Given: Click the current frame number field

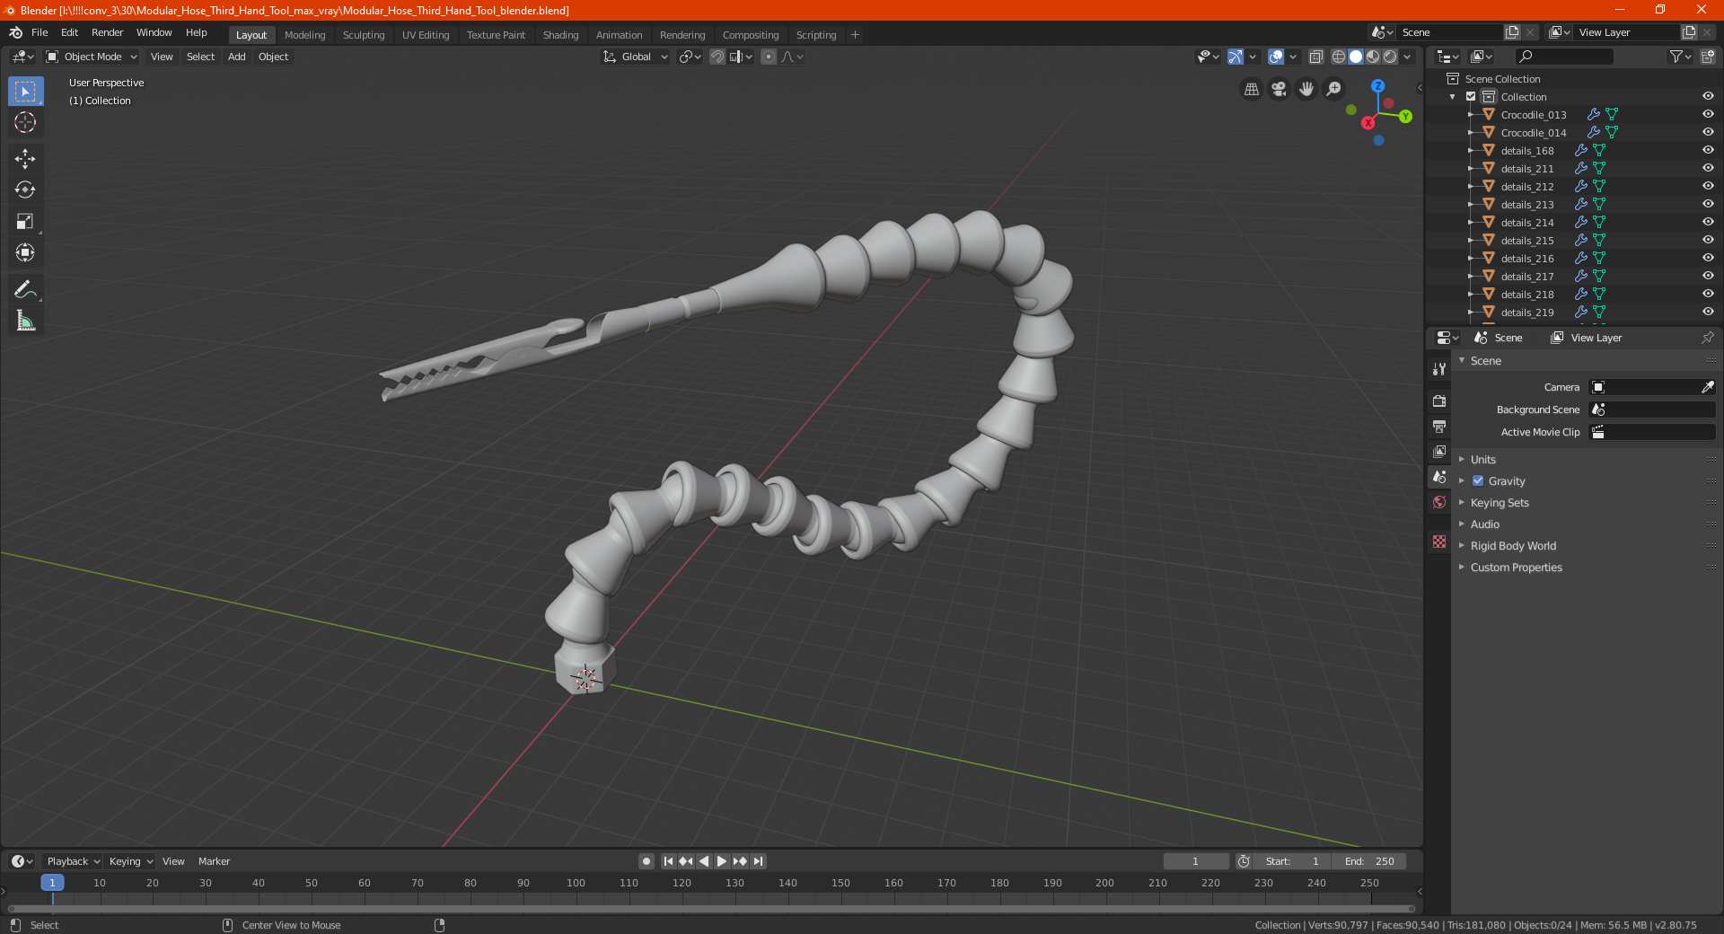Looking at the screenshot, I should click(1195, 861).
